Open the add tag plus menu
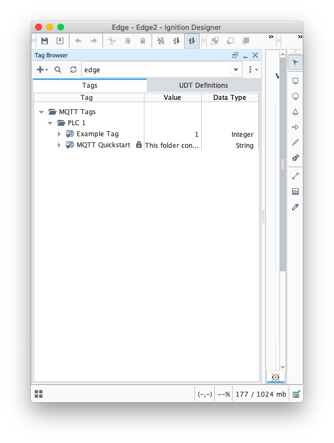This screenshot has height=443, width=334. (x=42, y=70)
